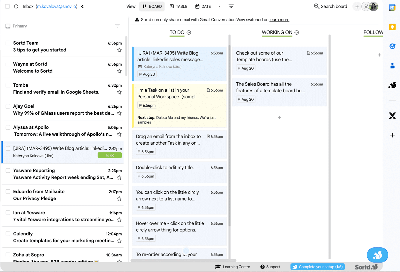Star the Sortd Team email

[119, 50]
